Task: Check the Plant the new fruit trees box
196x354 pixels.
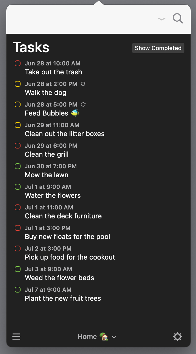Action: pos(18,290)
